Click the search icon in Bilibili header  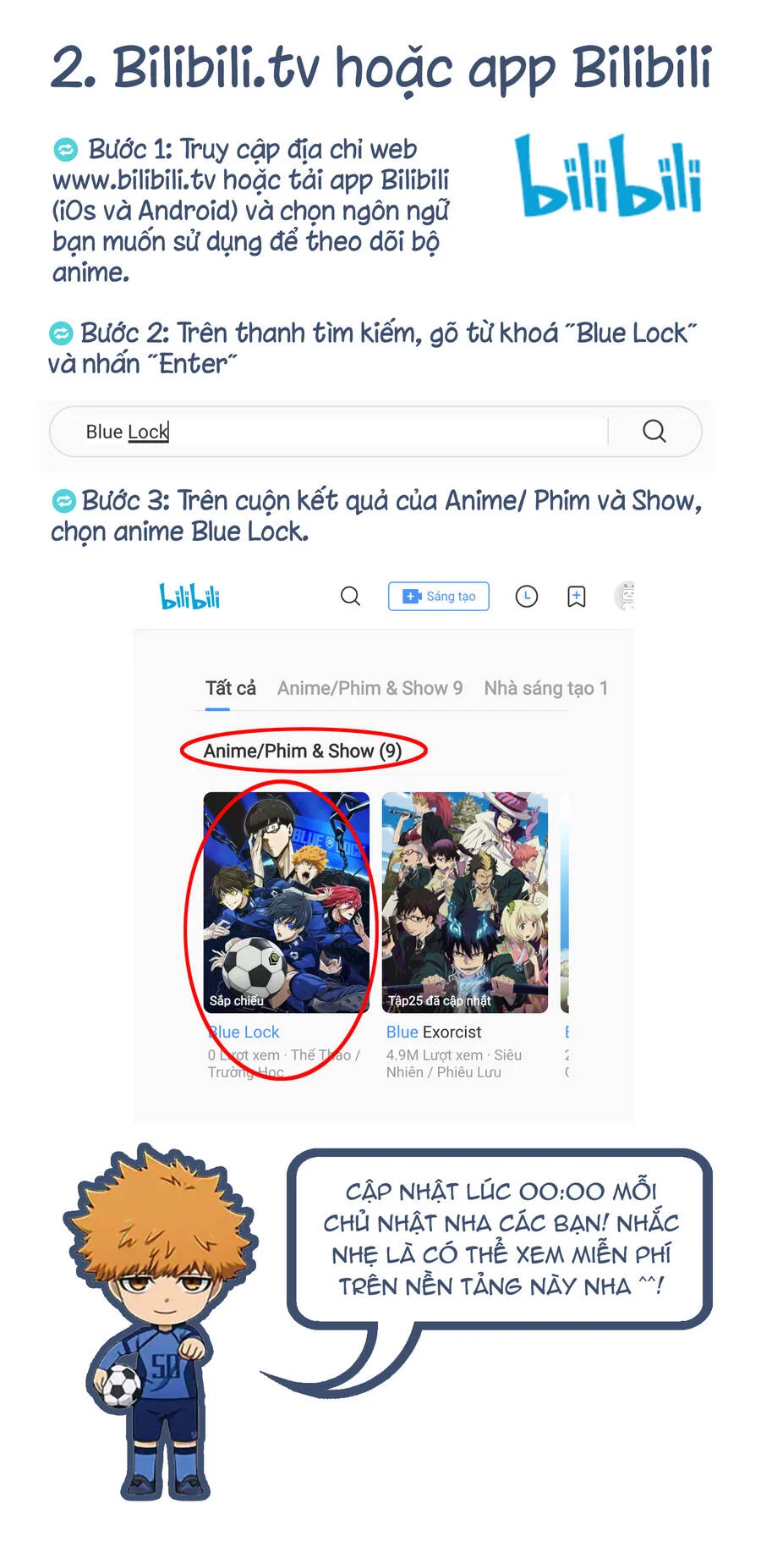pos(350,597)
